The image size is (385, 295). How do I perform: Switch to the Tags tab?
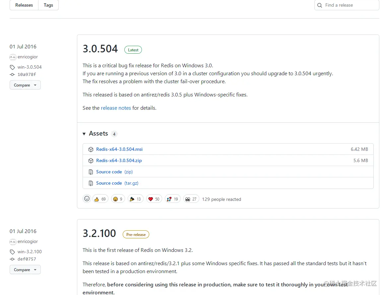click(48, 5)
